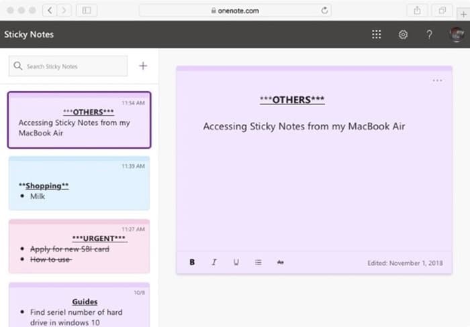Open a new Safari tab
Viewport: 470px width, 327px height.
(463, 14)
